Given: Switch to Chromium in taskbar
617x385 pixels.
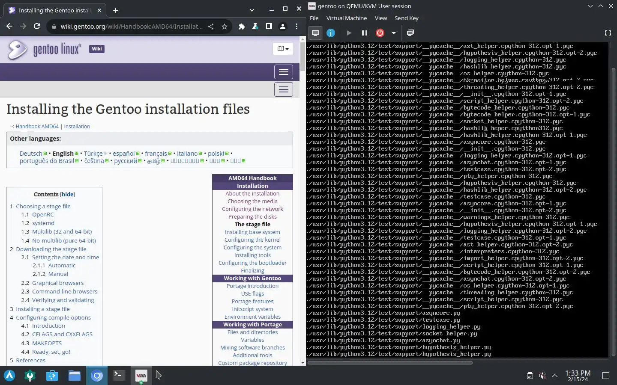Looking at the screenshot, I should pos(97,376).
